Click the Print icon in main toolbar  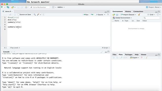[x=26, y=7]
